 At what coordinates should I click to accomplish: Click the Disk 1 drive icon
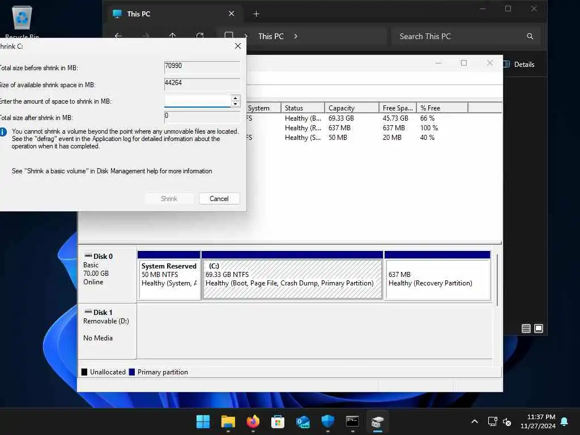tap(88, 312)
